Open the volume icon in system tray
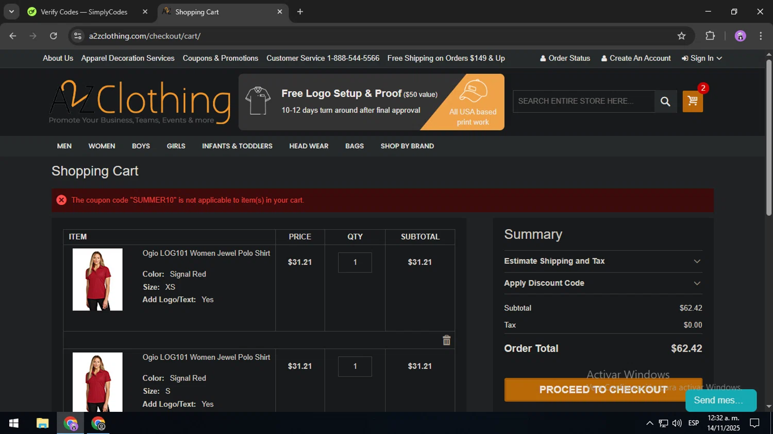Screen dimensions: 773x434 point(677,423)
